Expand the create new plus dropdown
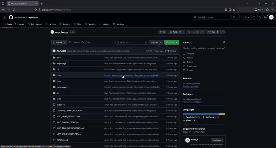The height and width of the screenshot is (148, 276). [x=247, y=17]
